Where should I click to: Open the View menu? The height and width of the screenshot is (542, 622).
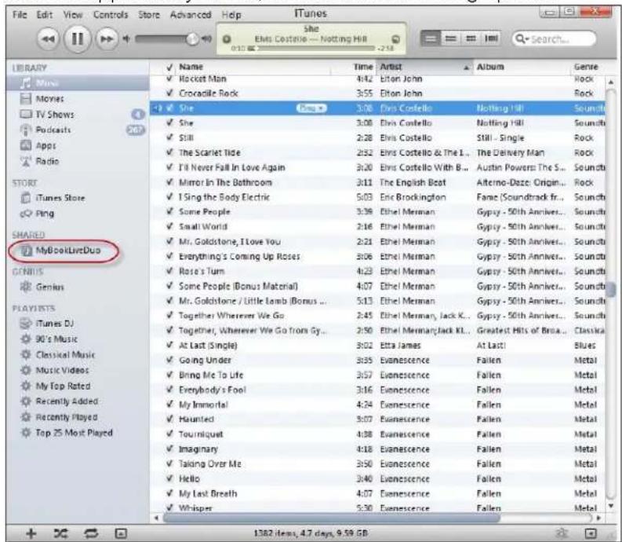click(73, 15)
